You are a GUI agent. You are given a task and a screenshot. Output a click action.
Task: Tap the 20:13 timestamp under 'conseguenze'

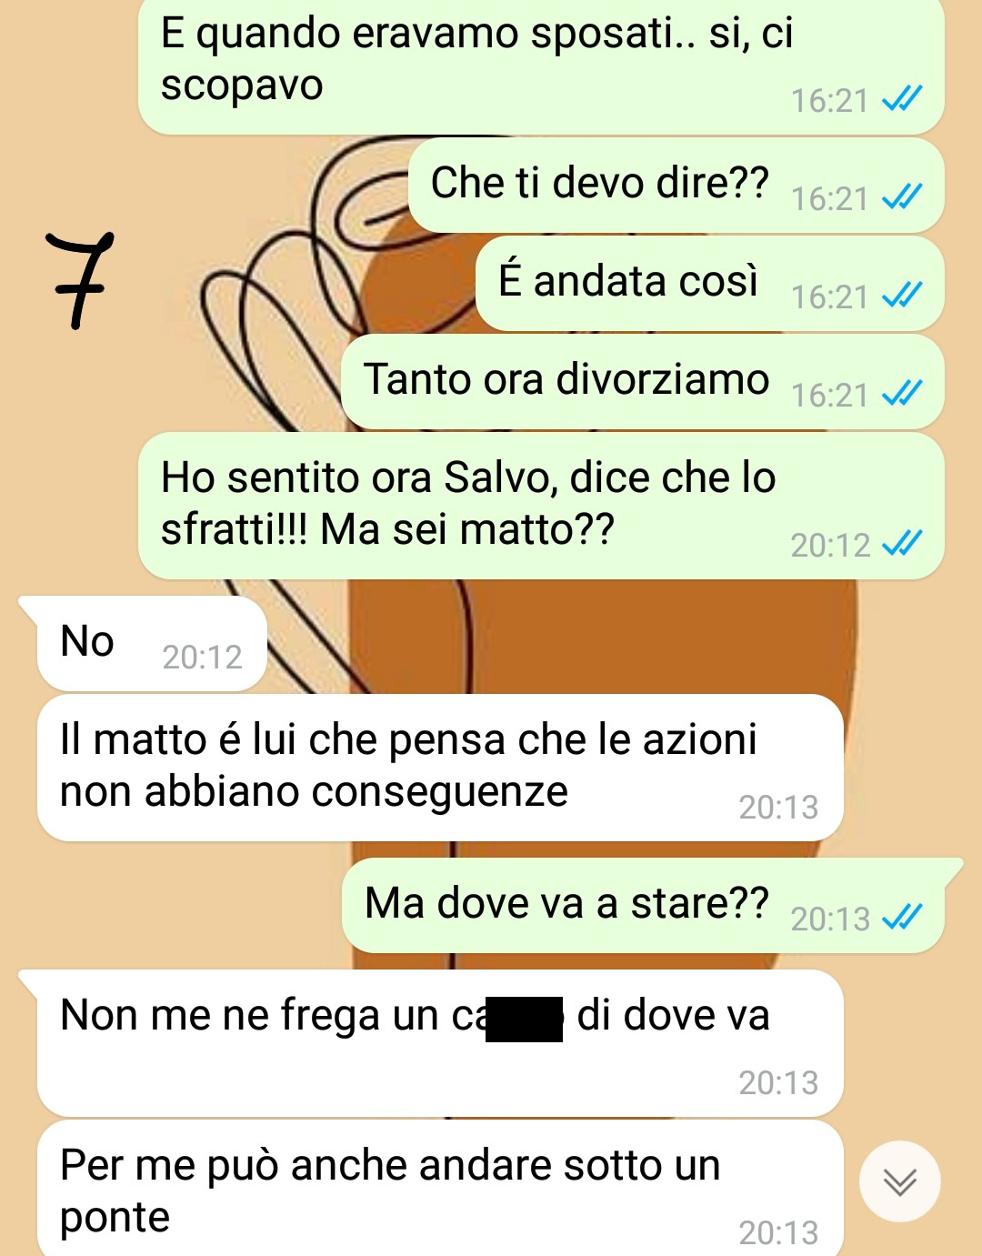point(778,807)
